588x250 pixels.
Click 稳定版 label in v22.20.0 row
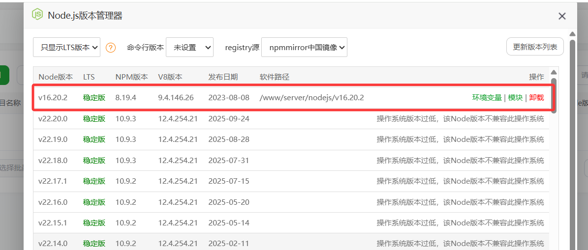(94, 119)
